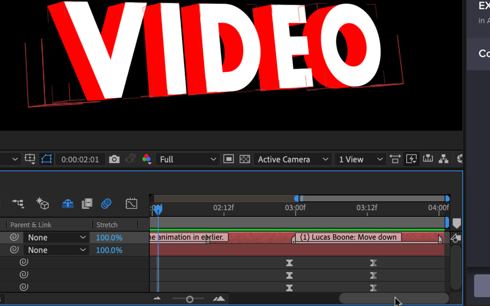This screenshot has height=306, width=490.
Task: Click the zoom out timeline mountain icon
Action: click(157, 298)
